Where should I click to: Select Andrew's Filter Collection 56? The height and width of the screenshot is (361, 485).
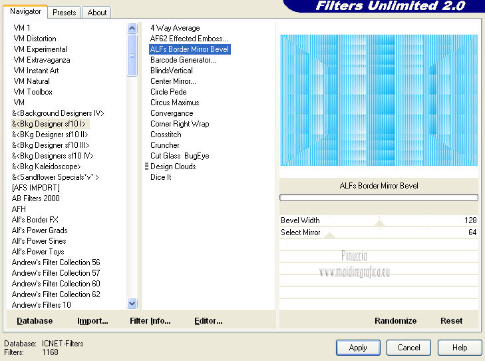(x=56, y=262)
